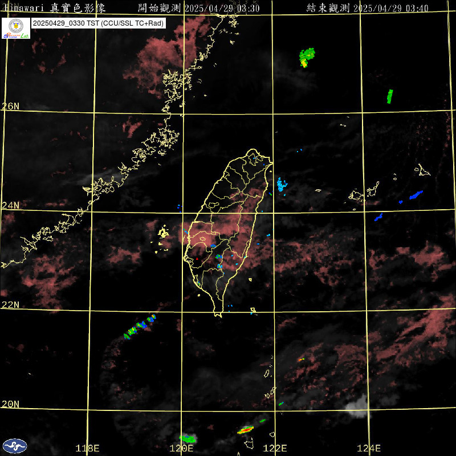Click the red-yellow radar echo below 20N
Screen dimensions: 456x456
tap(246, 430)
